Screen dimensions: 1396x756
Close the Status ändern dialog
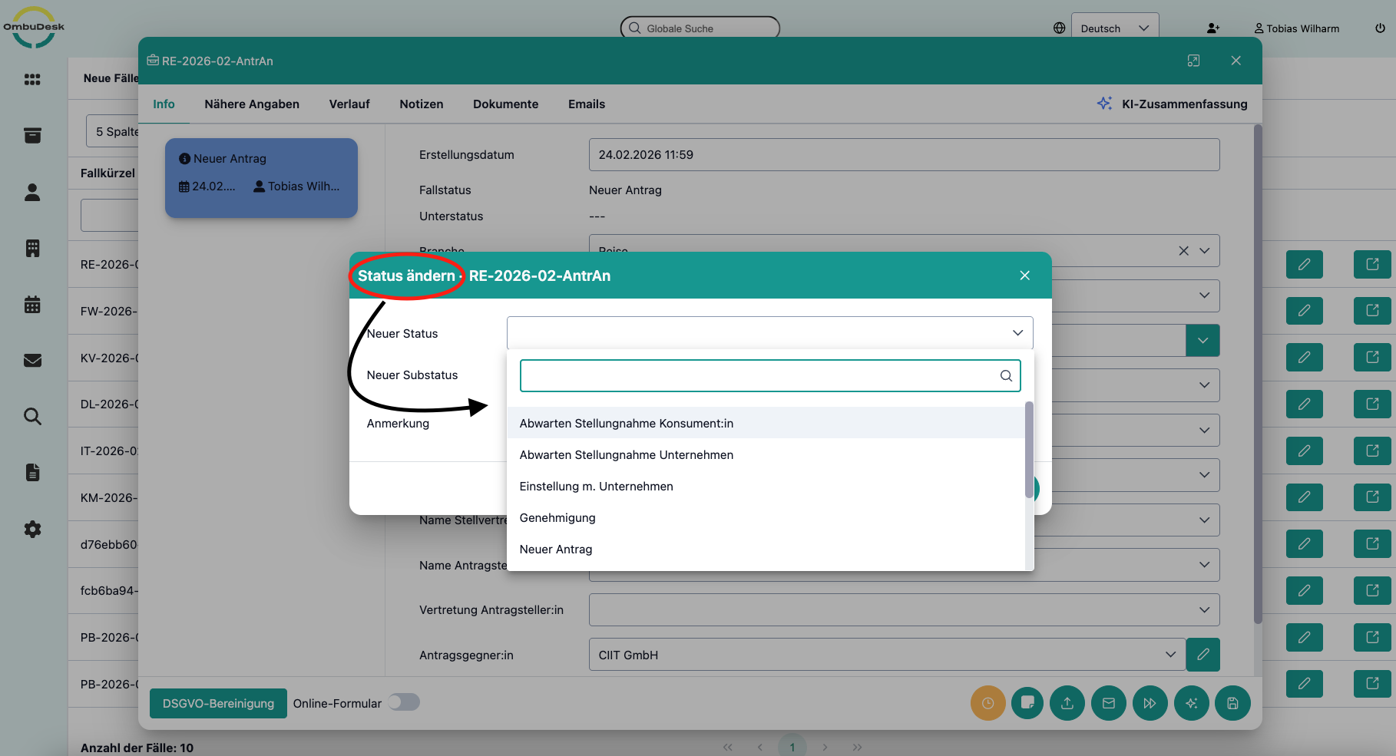[1024, 276]
